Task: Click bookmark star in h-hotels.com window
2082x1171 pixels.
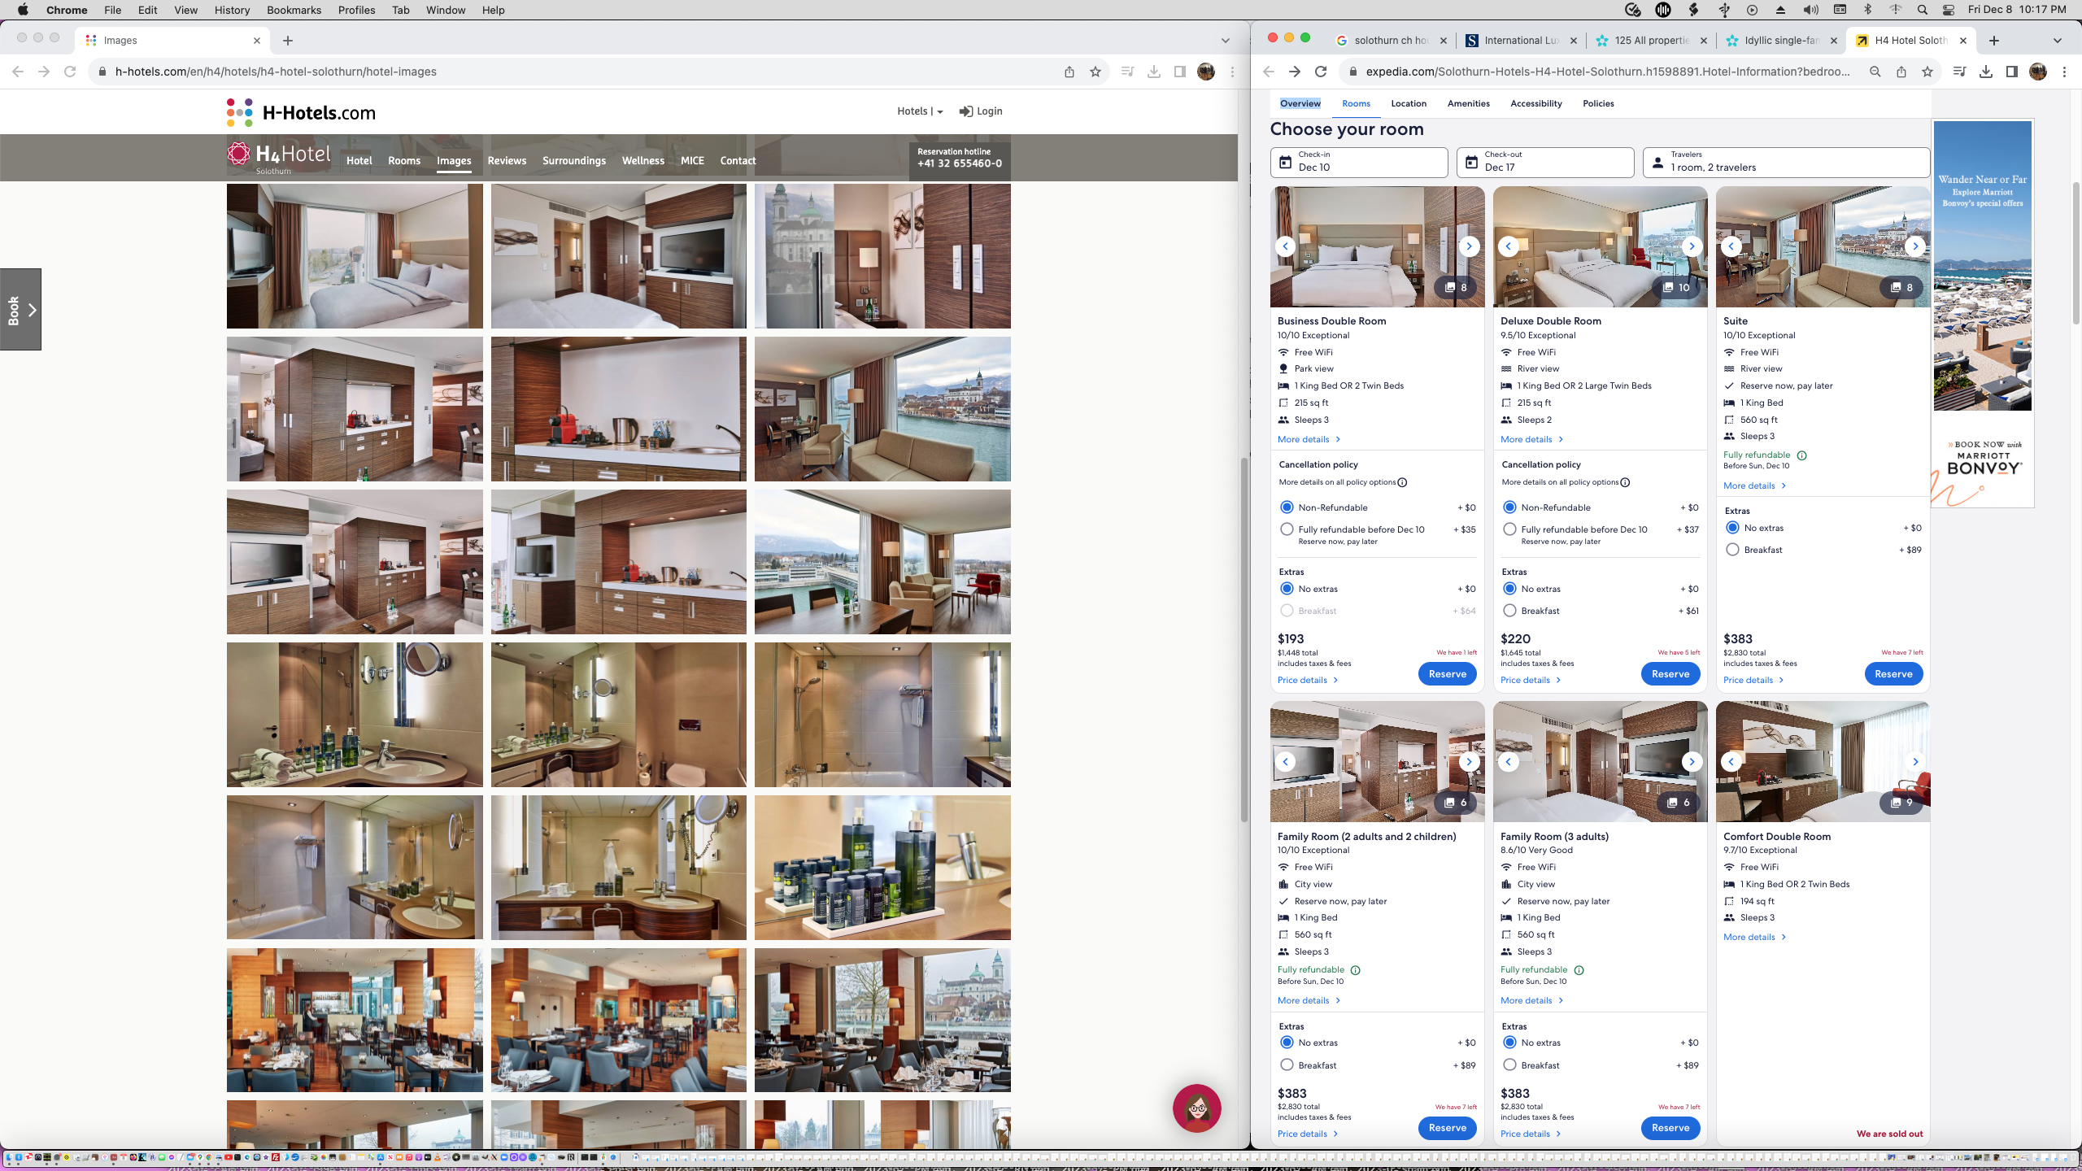Action: click(x=1095, y=72)
